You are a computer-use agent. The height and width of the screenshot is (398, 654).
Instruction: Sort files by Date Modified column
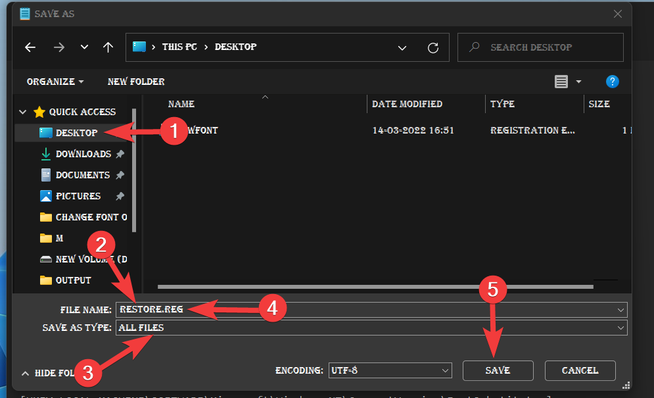pyautogui.click(x=407, y=104)
